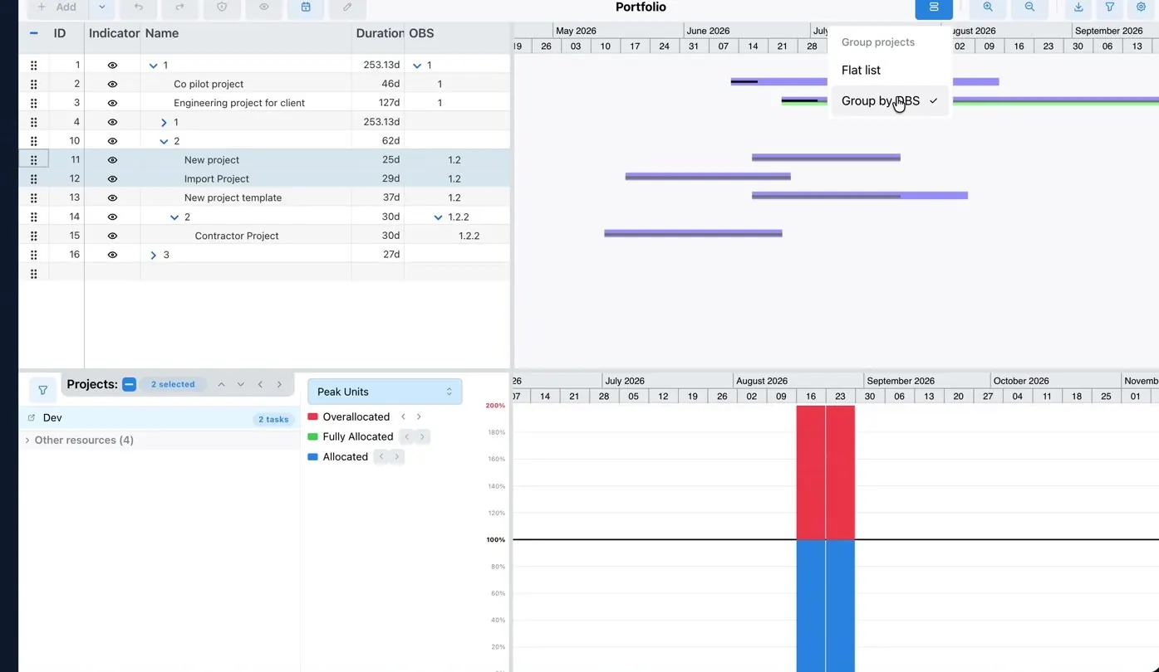Click the 2 selected badge
Screen dimensions: 1159x672
[173, 384]
